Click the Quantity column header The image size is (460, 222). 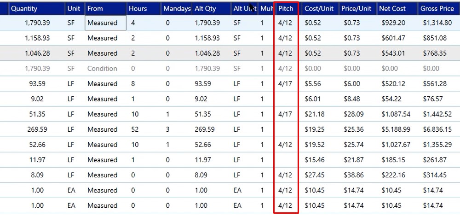point(37,8)
